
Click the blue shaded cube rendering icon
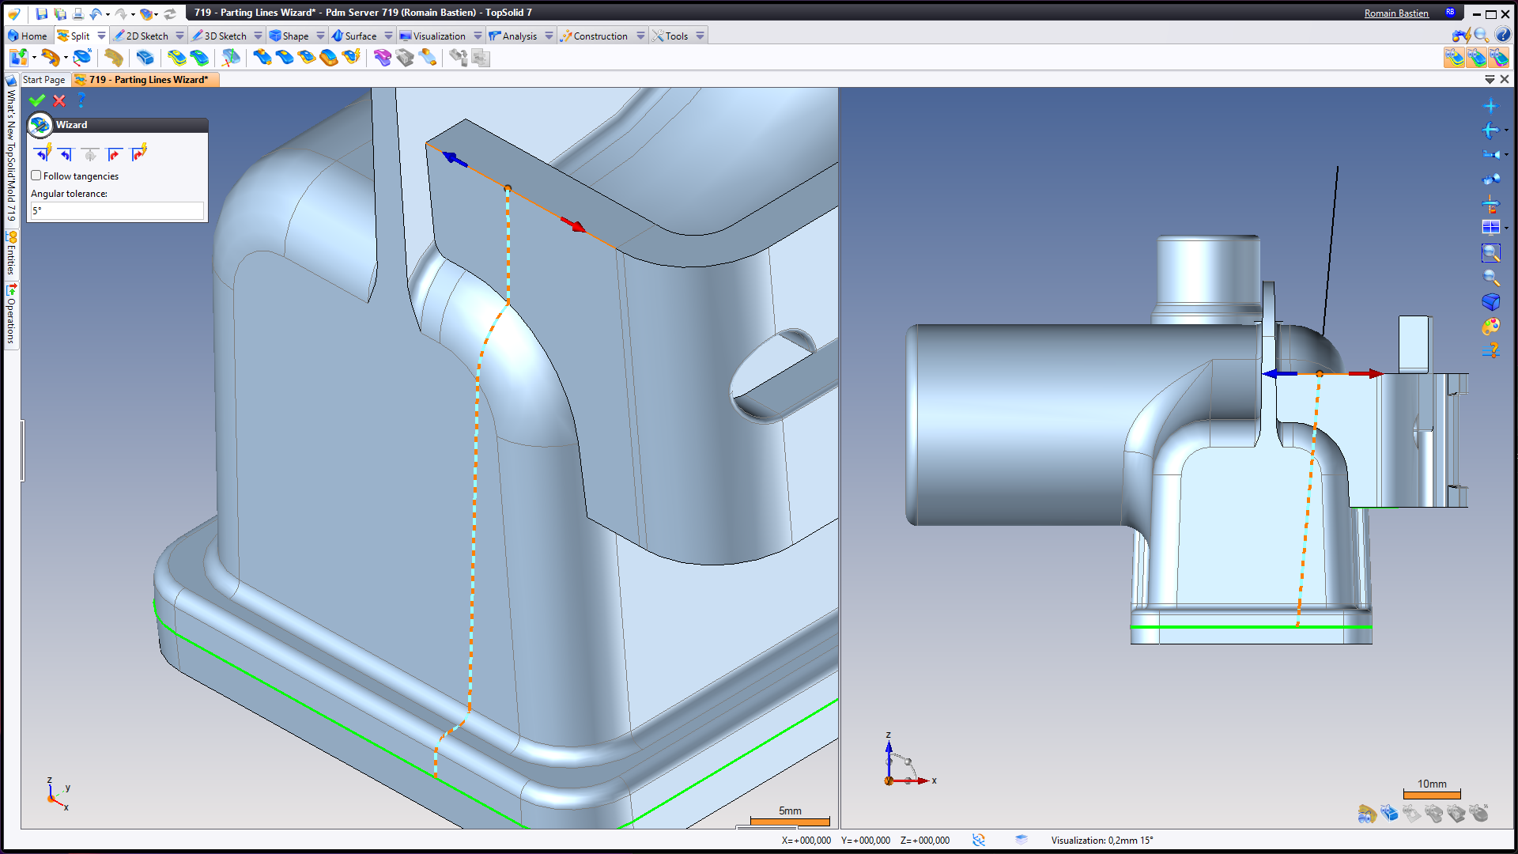pos(1490,302)
